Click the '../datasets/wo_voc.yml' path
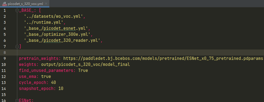 (54, 16)
